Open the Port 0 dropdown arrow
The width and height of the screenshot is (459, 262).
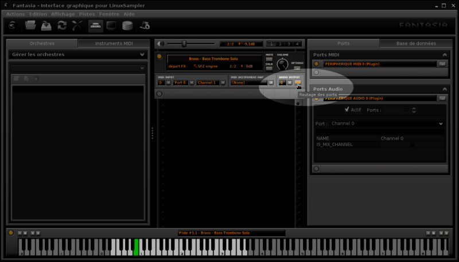[192, 82]
